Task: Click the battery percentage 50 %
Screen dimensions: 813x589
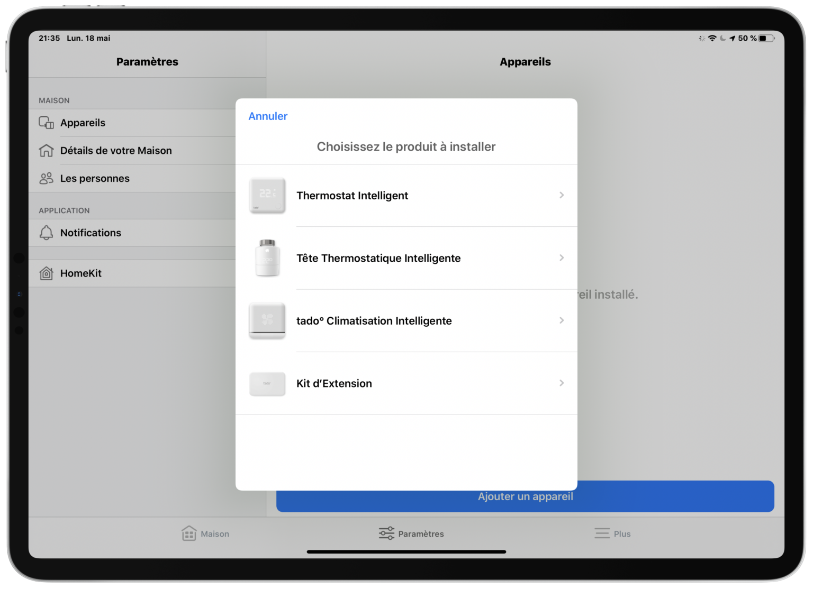Action: point(747,38)
